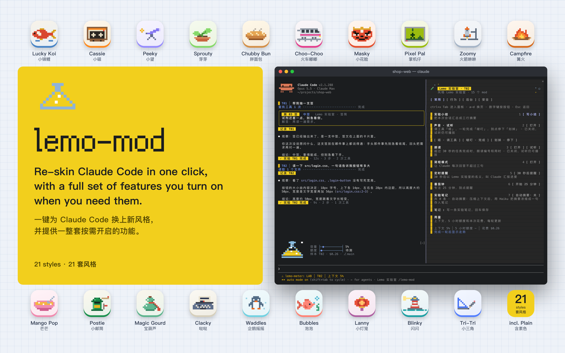Viewport: 565px width, 353px height.
Task: Toggle 打开 for 简短模式
Action: coord(533,162)
